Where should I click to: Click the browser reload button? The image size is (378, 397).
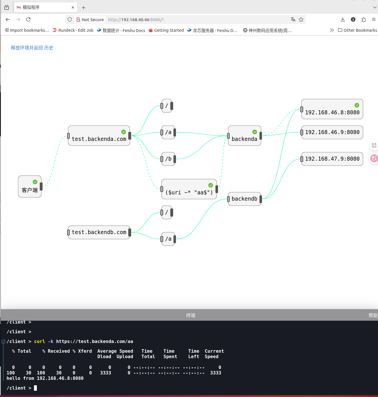point(28,19)
